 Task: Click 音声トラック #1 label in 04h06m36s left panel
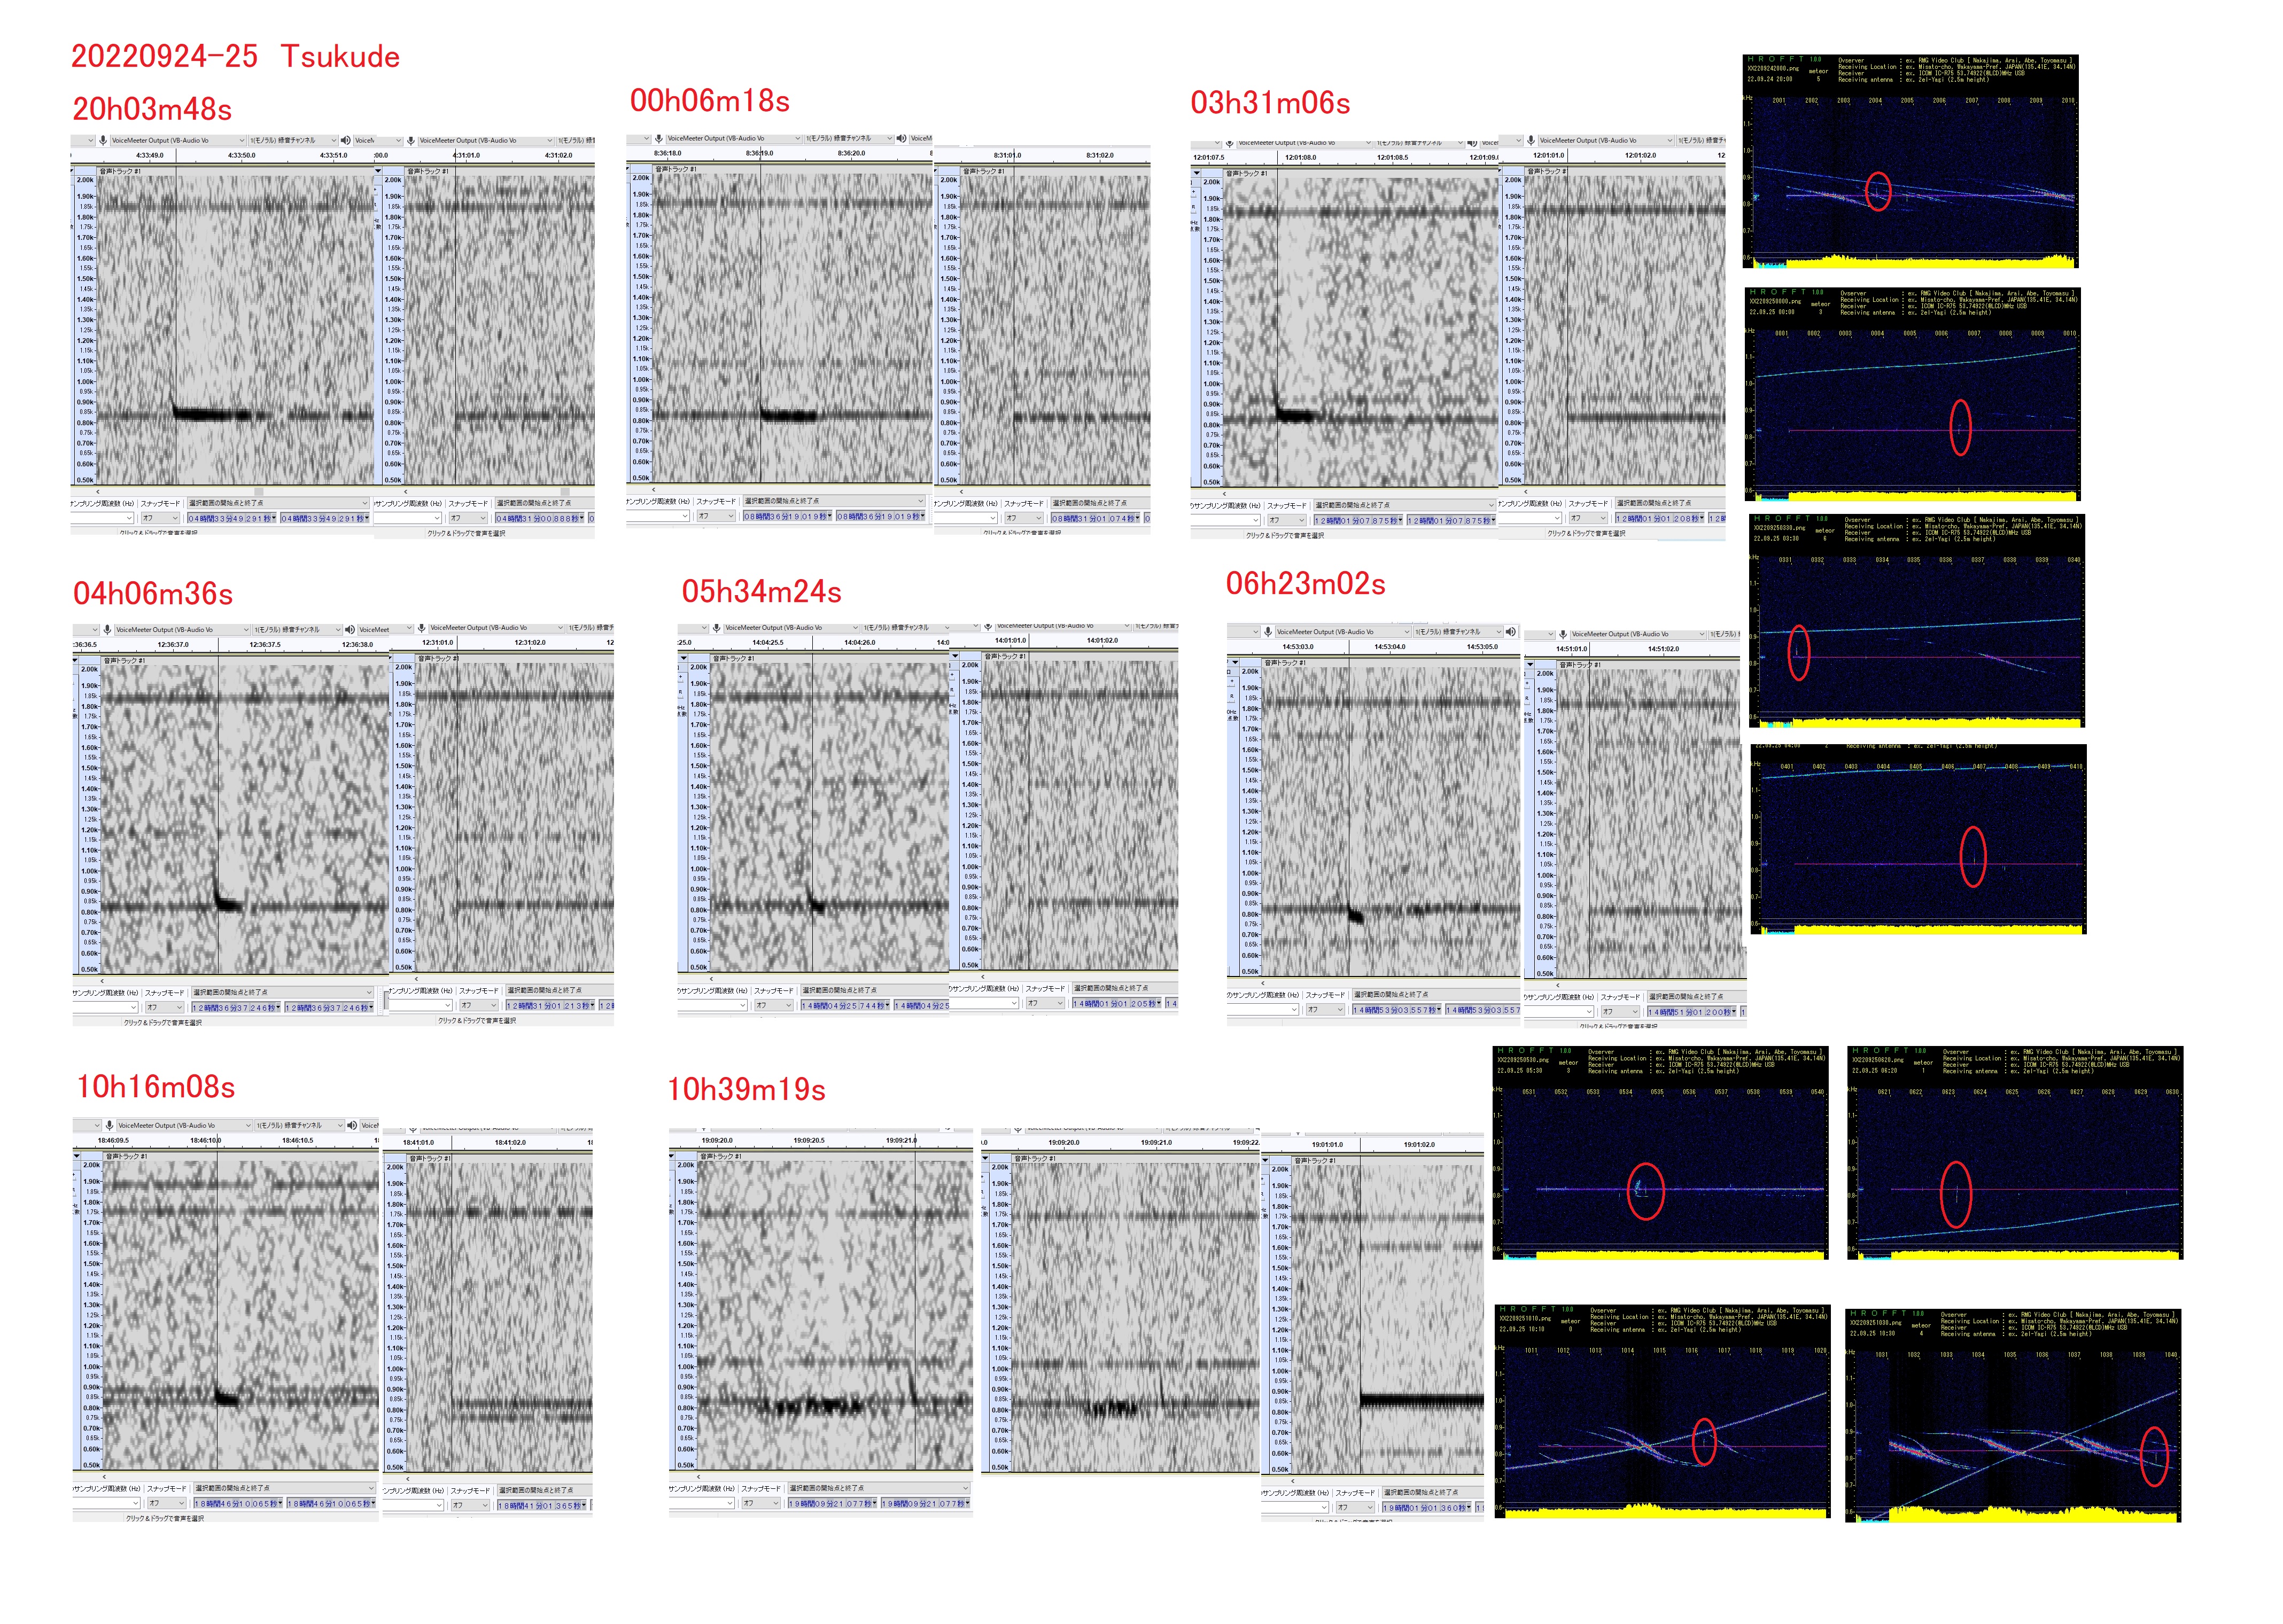125,661
